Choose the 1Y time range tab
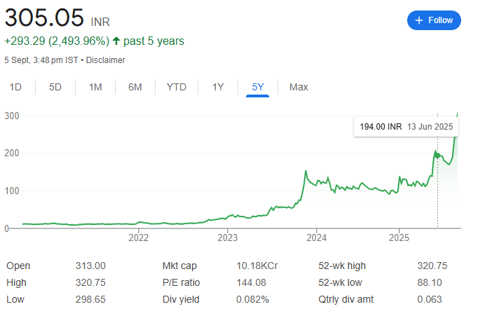Viewport: 492px width, 316px height. coord(218,87)
